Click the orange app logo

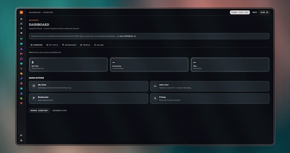[x=21, y=12]
